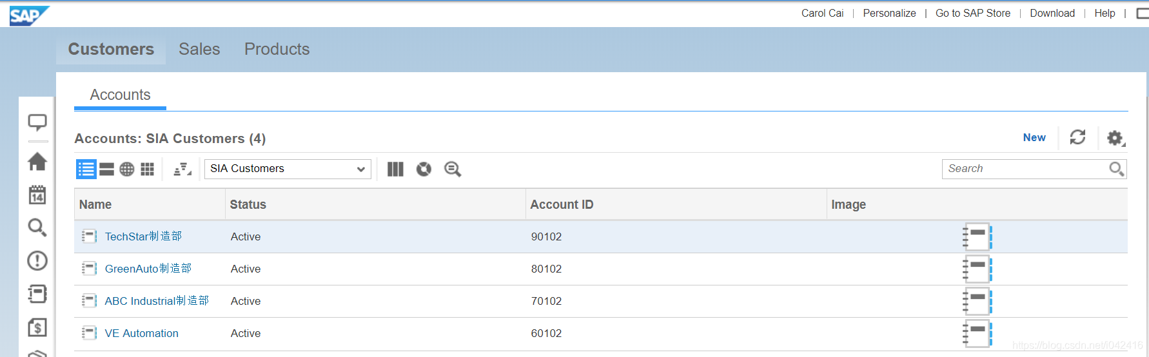The height and width of the screenshot is (357, 1149).
Task: Switch to the Products work center
Action: (x=277, y=50)
